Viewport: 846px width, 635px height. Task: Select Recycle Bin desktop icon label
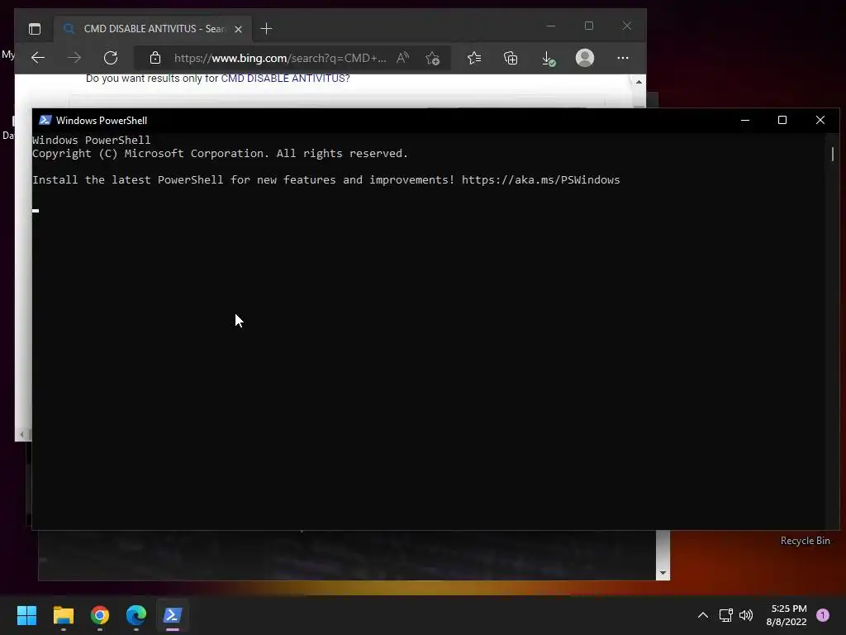click(805, 541)
